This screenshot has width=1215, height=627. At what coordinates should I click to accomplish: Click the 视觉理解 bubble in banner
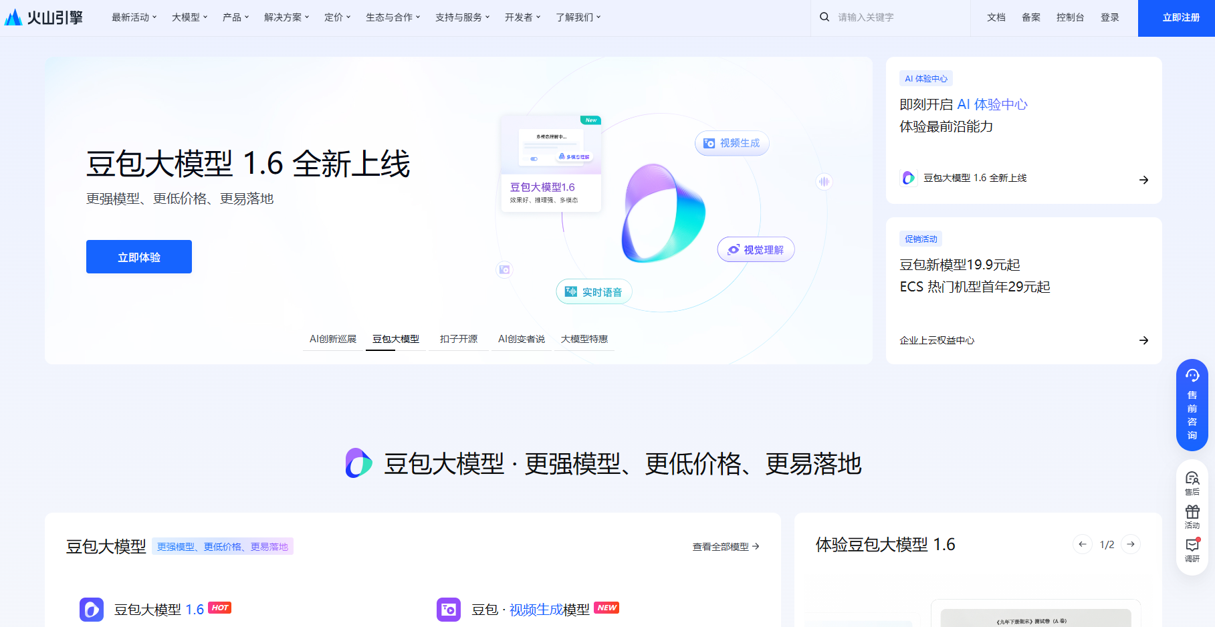click(756, 249)
